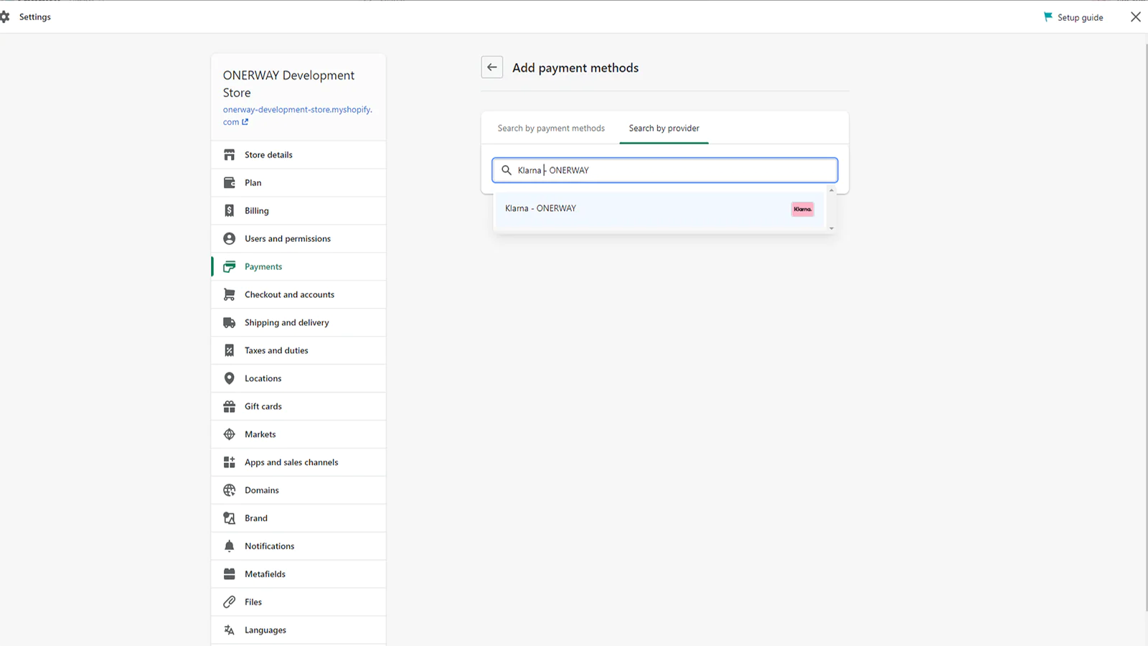Open Apps and sales channels

tap(298, 463)
